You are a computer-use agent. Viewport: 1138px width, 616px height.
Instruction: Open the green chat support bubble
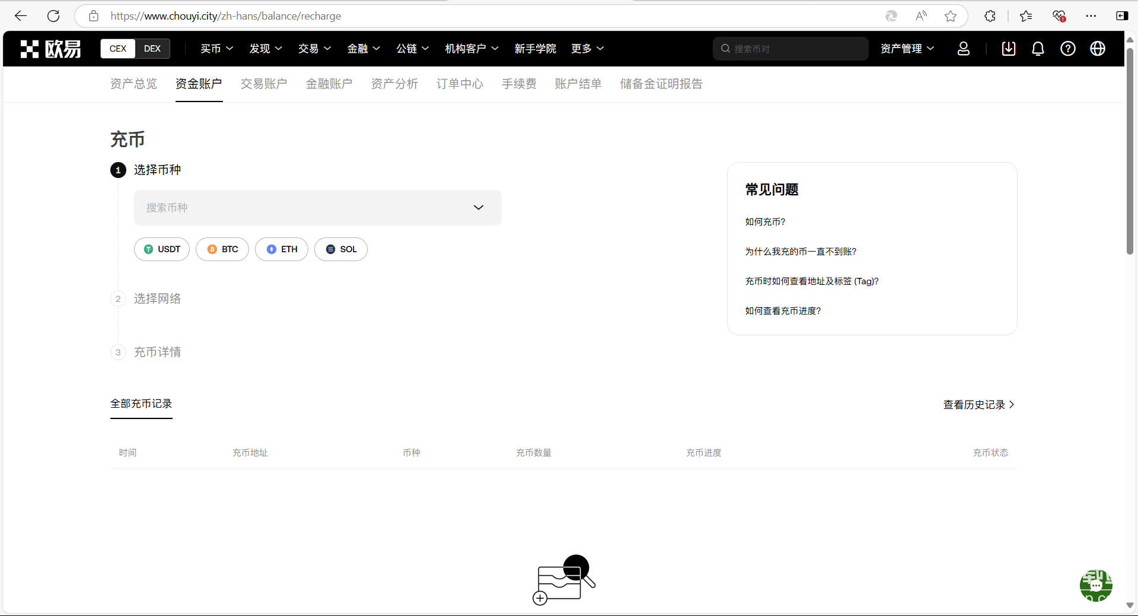[x=1095, y=585]
